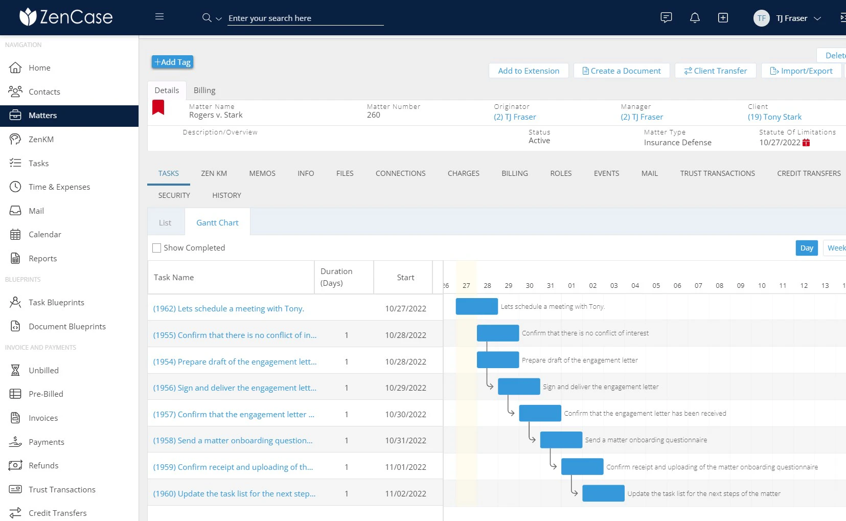
Task: Click the Add Tag button
Action: [x=172, y=61]
